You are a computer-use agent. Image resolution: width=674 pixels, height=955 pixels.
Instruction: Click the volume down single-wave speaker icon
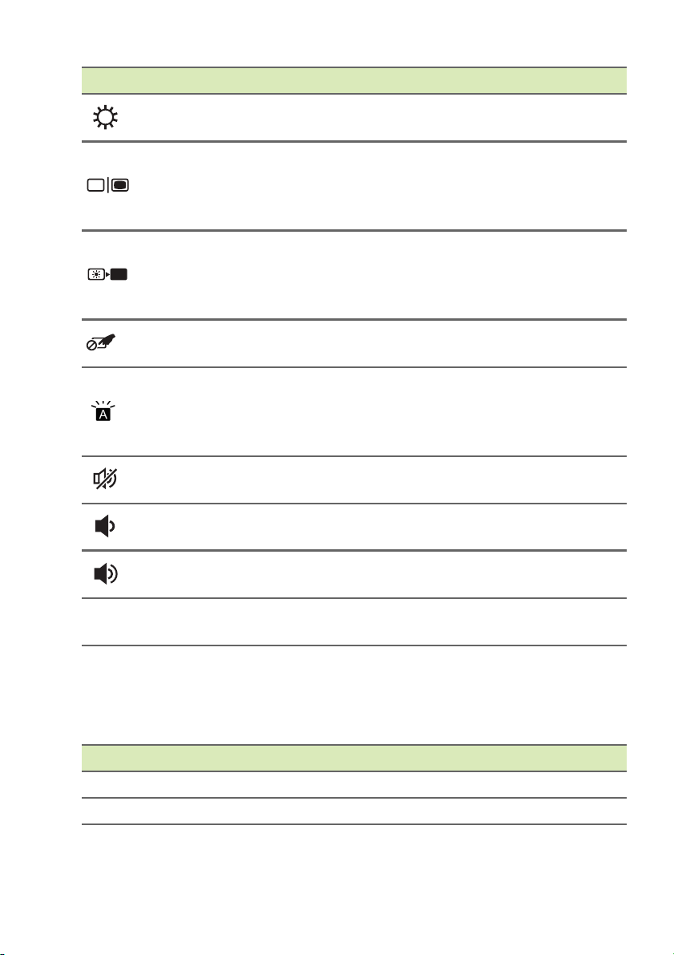pos(105,527)
